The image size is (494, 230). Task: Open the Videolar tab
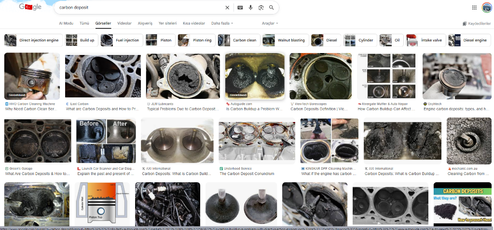(x=124, y=23)
